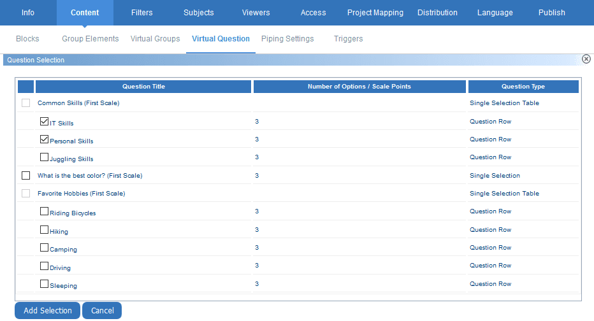Click the Number of Options / Scale Points header
Screen dimensions: 594x321
click(x=359, y=87)
